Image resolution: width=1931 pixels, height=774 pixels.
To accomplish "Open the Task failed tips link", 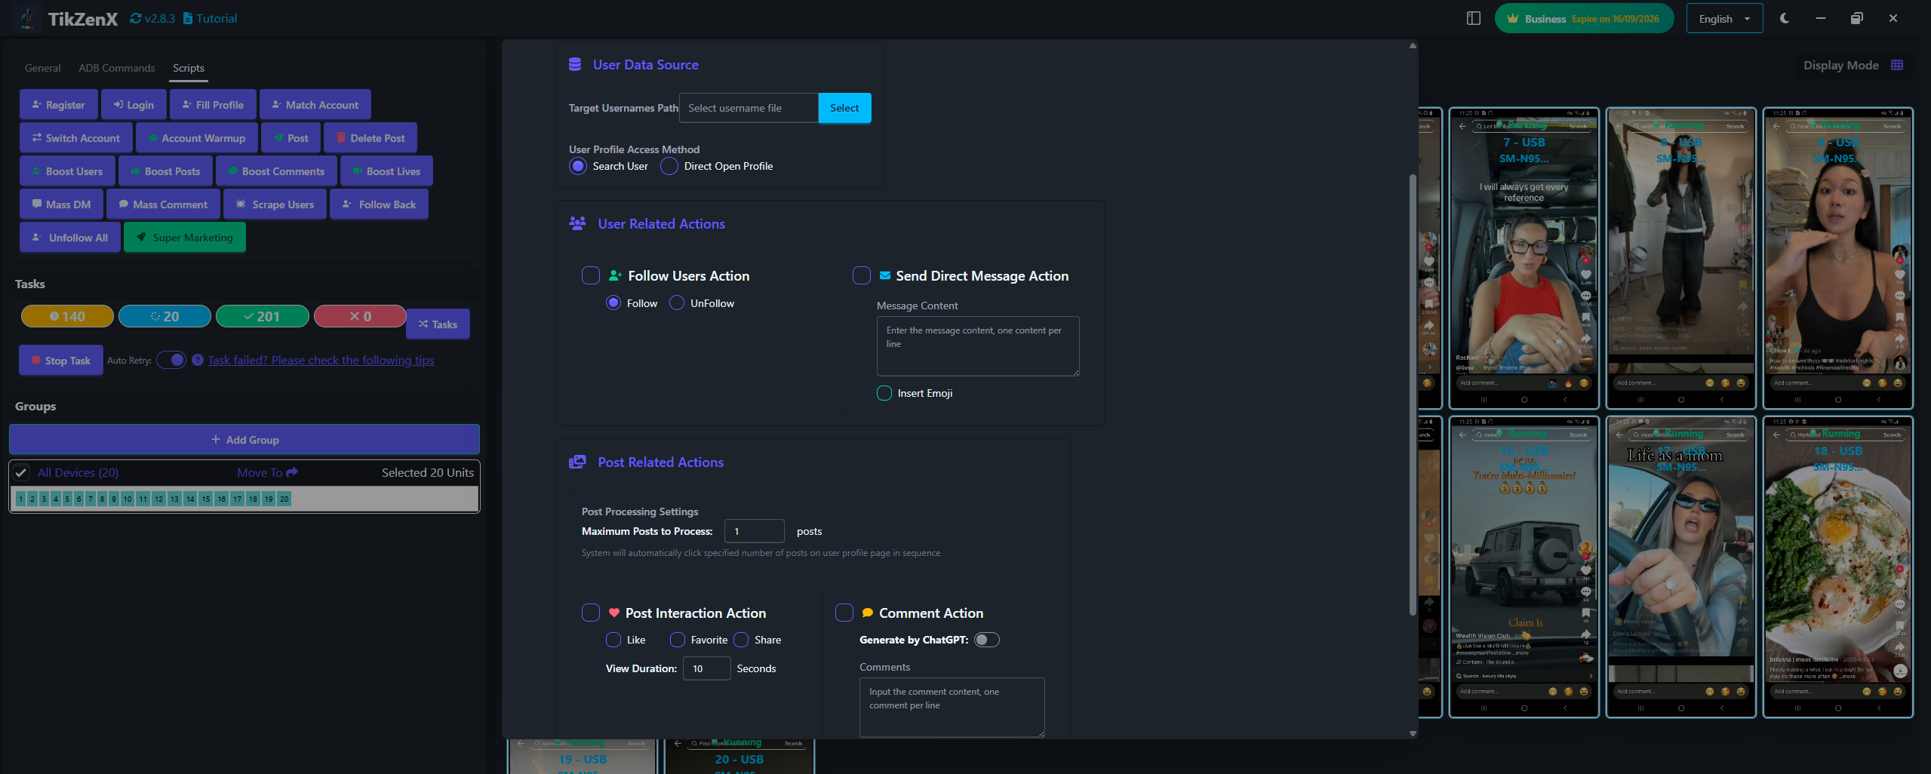I will [321, 360].
